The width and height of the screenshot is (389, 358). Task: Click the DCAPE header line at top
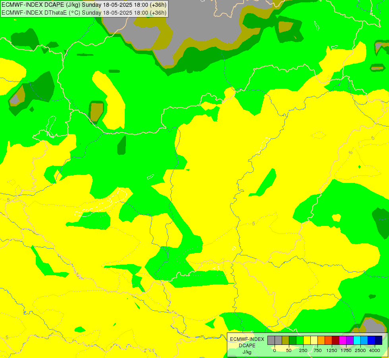coord(84,5)
